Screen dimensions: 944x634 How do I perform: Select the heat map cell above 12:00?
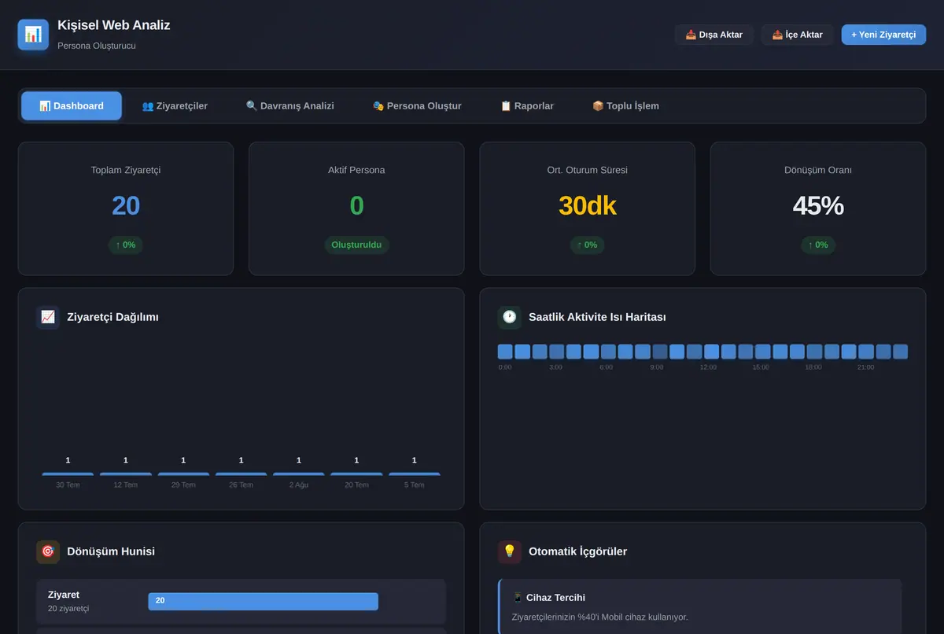coord(711,352)
